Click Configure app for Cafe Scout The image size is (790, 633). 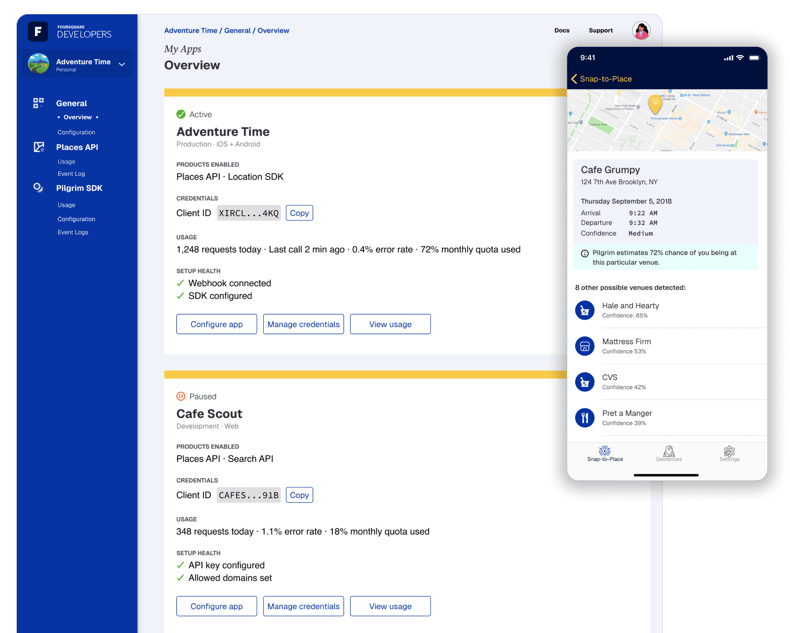pos(217,606)
